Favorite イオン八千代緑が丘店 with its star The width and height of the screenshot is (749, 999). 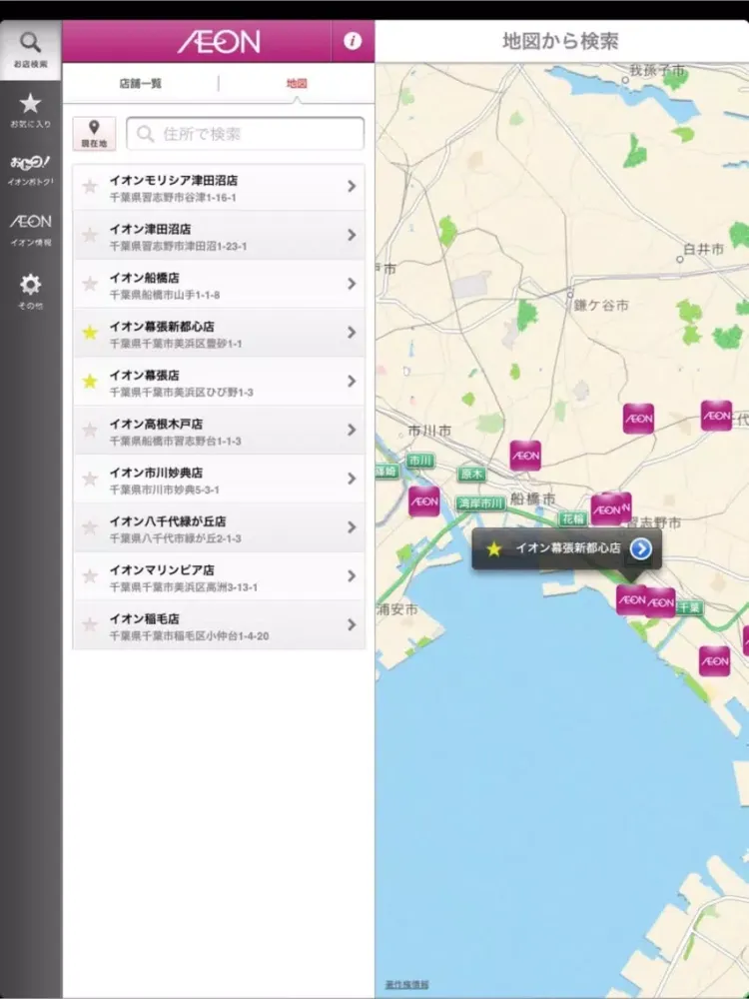click(x=91, y=527)
